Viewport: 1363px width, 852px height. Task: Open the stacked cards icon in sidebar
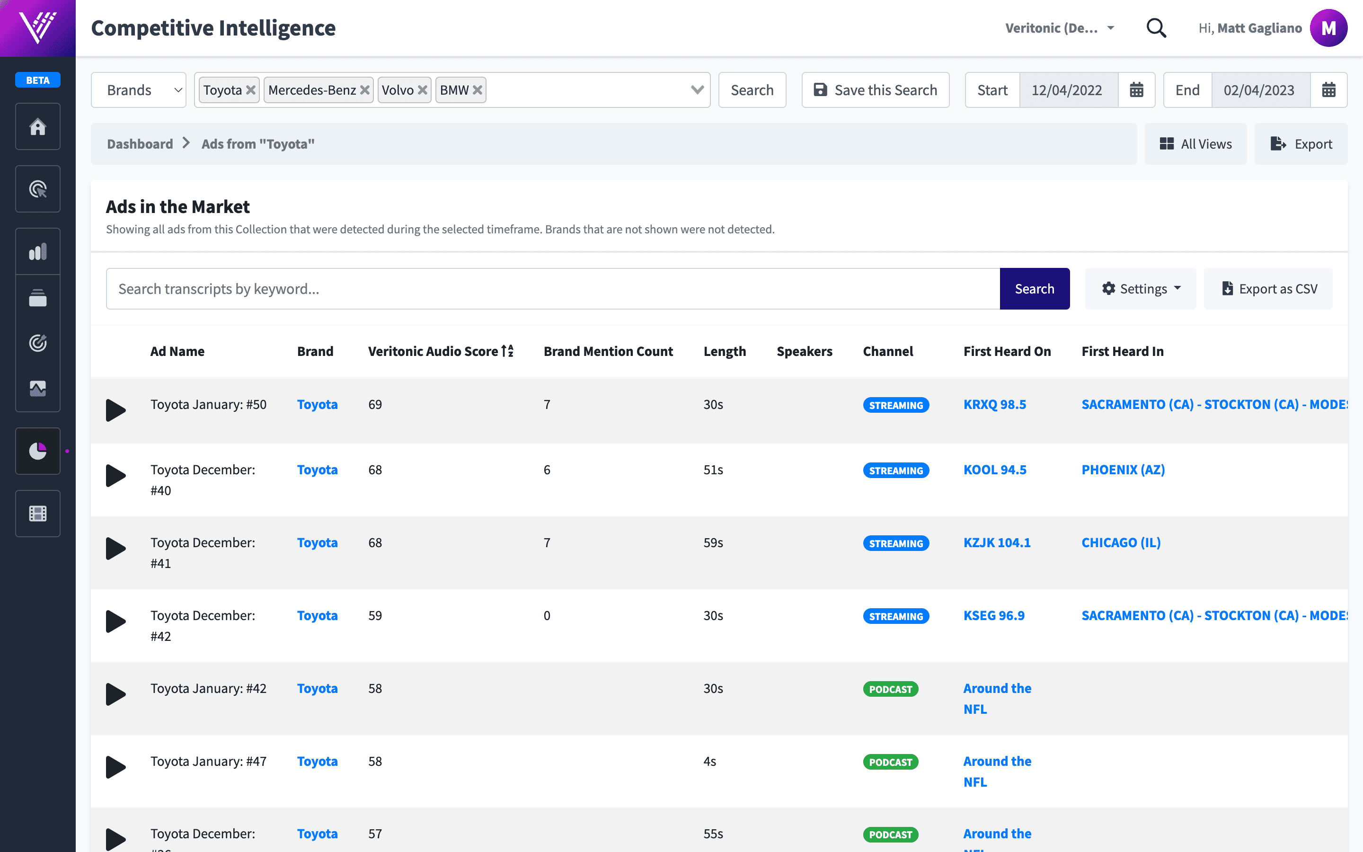38,298
